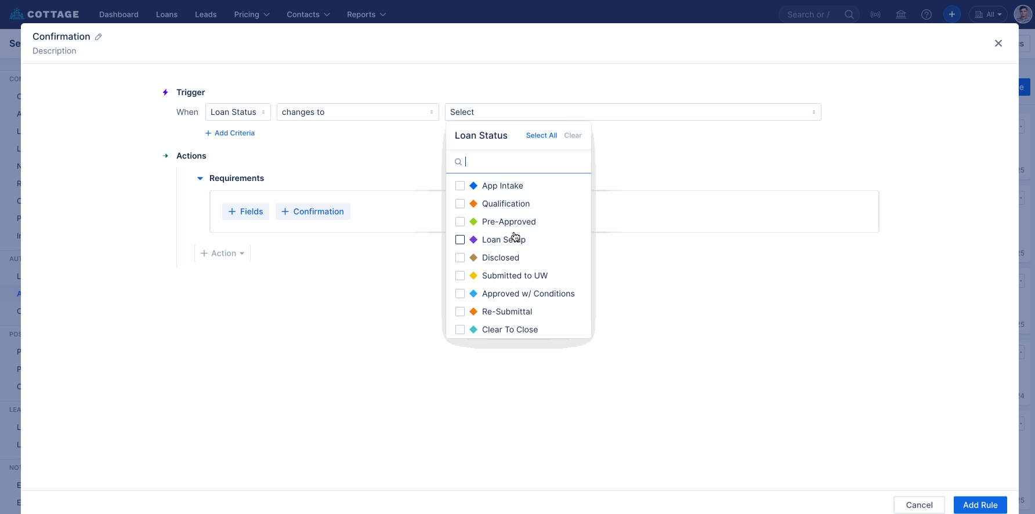Click the brown diamond beside Disclosed

coord(473,258)
